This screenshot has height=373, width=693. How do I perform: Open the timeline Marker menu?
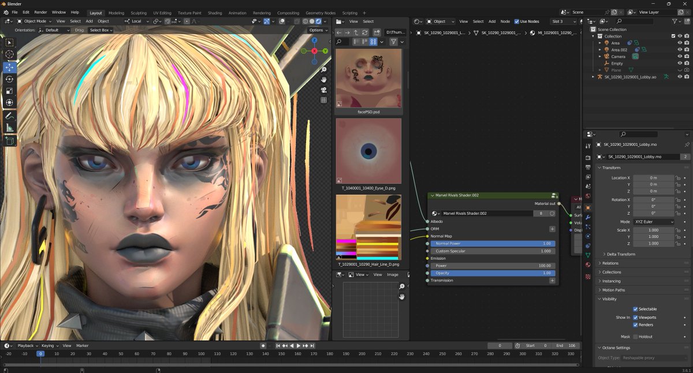click(83, 346)
